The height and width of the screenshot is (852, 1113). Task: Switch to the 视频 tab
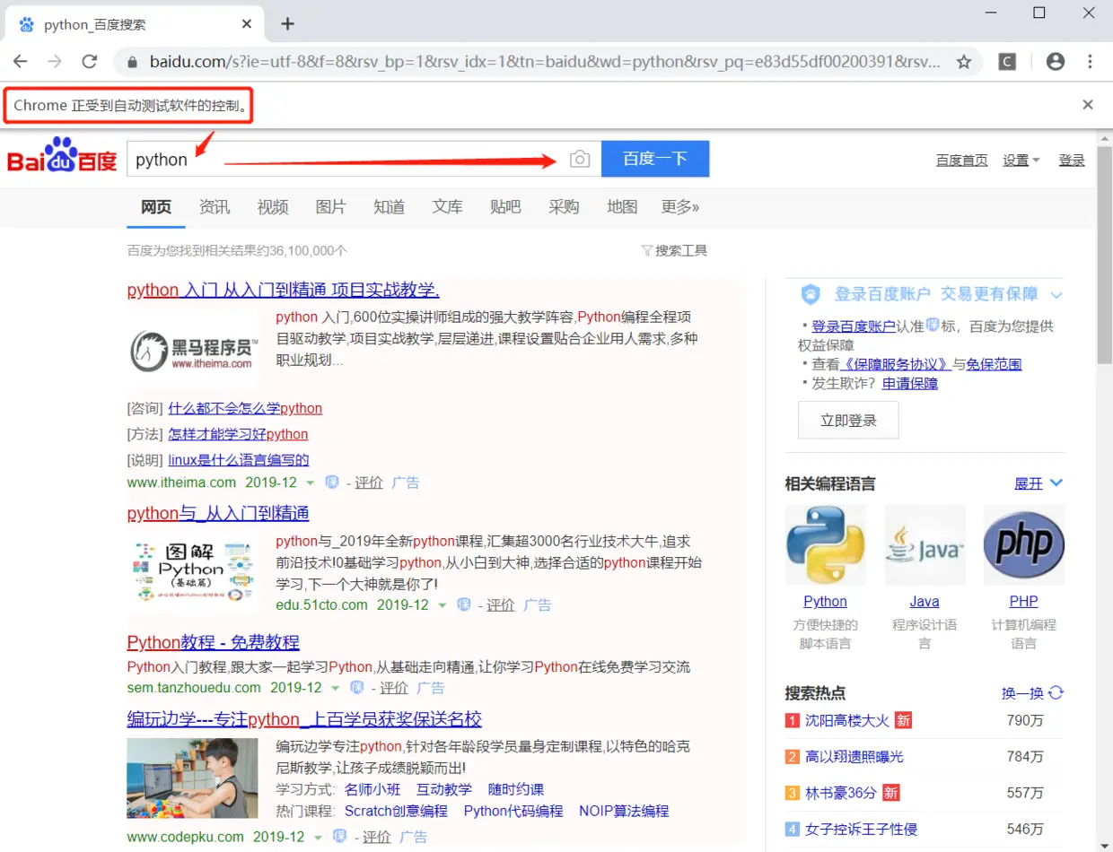click(x=273, y=207)
